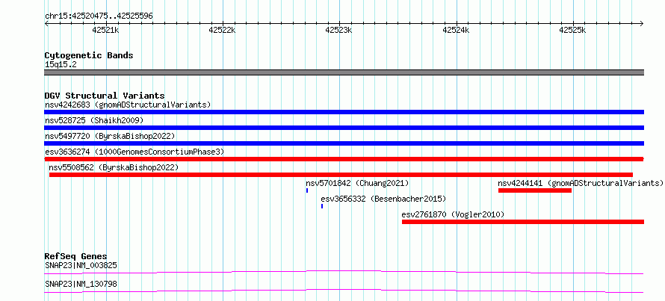Click the small blue nsv5701842 marker
665x301 pixels.
point(307,190)
